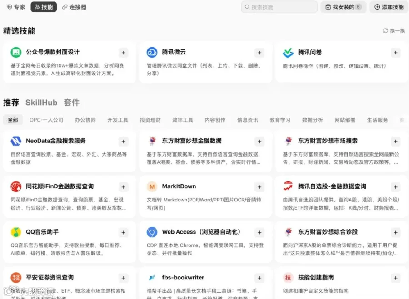Screen dimensions: 409x299
Task: Add 技能创建指南 with its plus icon
Action: pos(396,278)
